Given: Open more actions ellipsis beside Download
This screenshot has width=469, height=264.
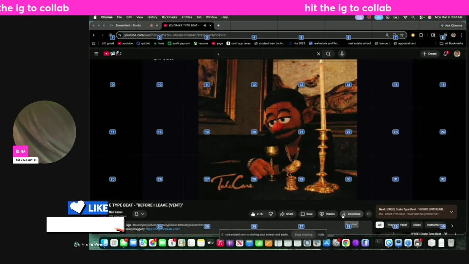Looking at the screenshot, I should pos(369,214).
